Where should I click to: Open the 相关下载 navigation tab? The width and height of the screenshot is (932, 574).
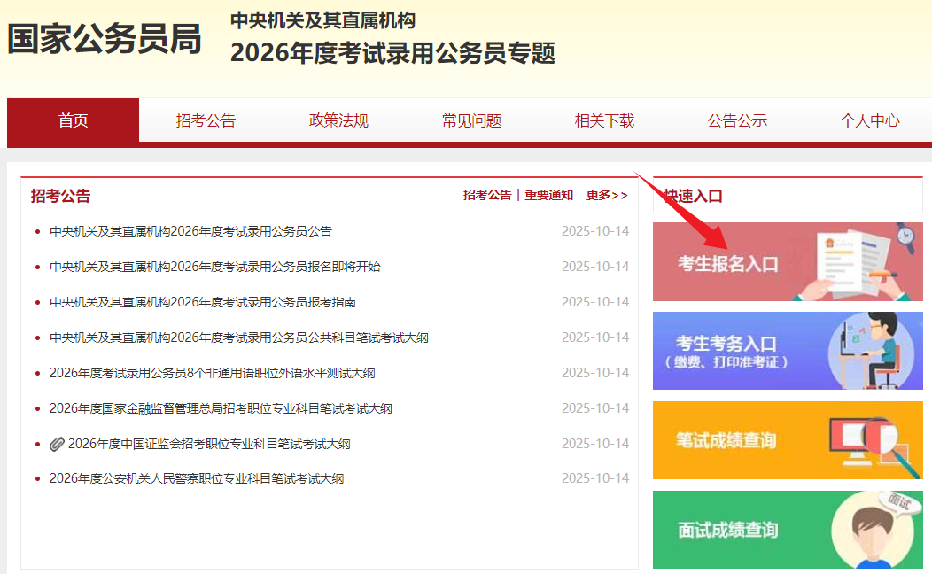[604, 120]
